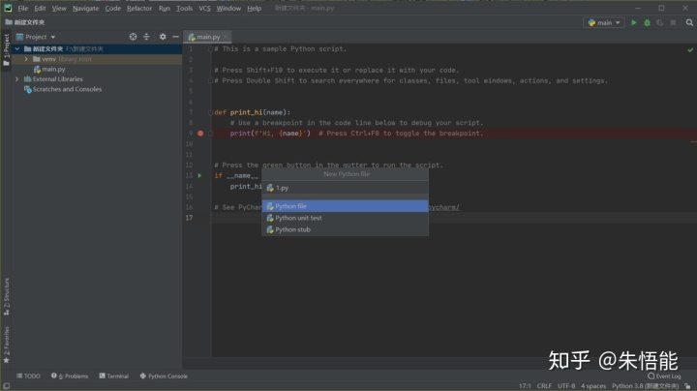Screen dimensions: 697x391
Task: Open the TODO tool window
Action: tap(28, 376)
